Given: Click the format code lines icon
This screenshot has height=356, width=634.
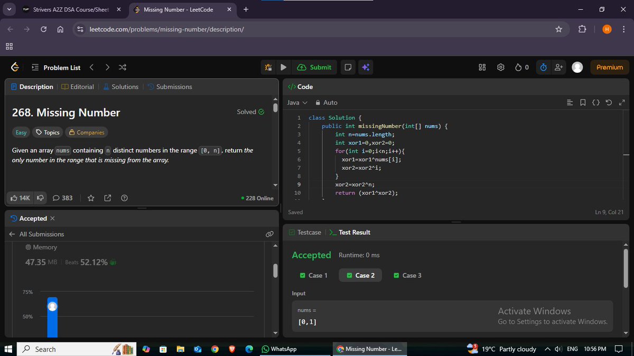Looking at the screenshot, I should point(570,102).
